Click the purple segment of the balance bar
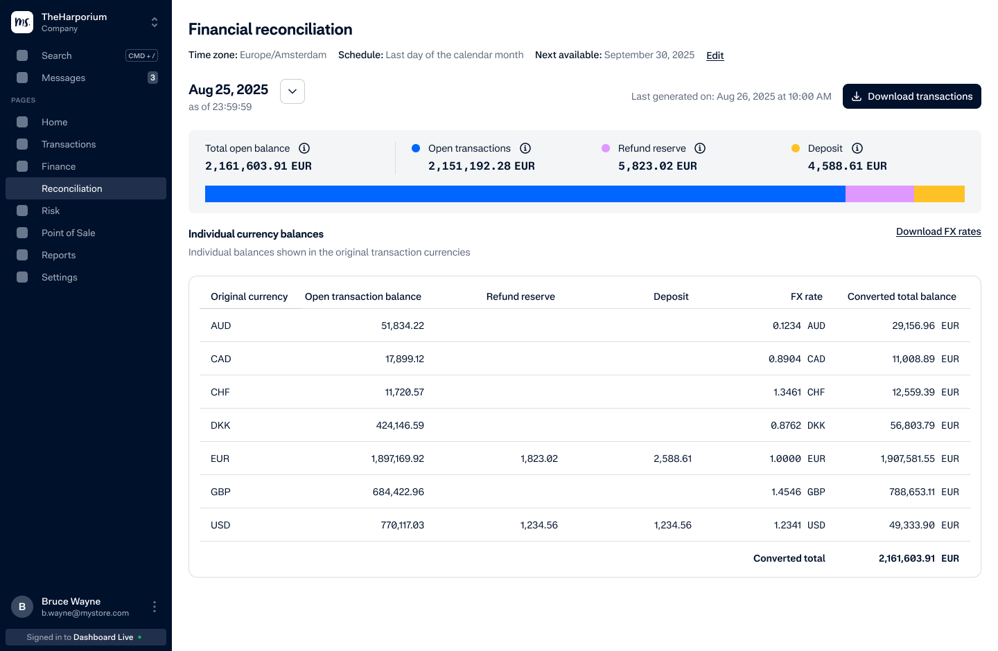This screenshot has width=998, height=651. pyautogui.click(x=880, y=194)
